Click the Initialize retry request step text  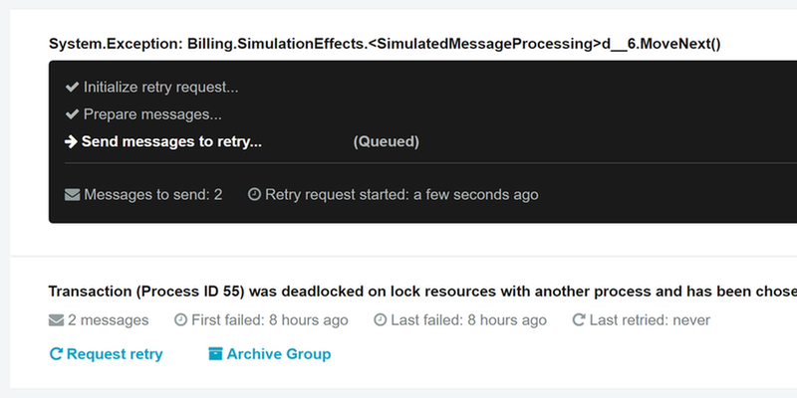(x=160, y=88)
